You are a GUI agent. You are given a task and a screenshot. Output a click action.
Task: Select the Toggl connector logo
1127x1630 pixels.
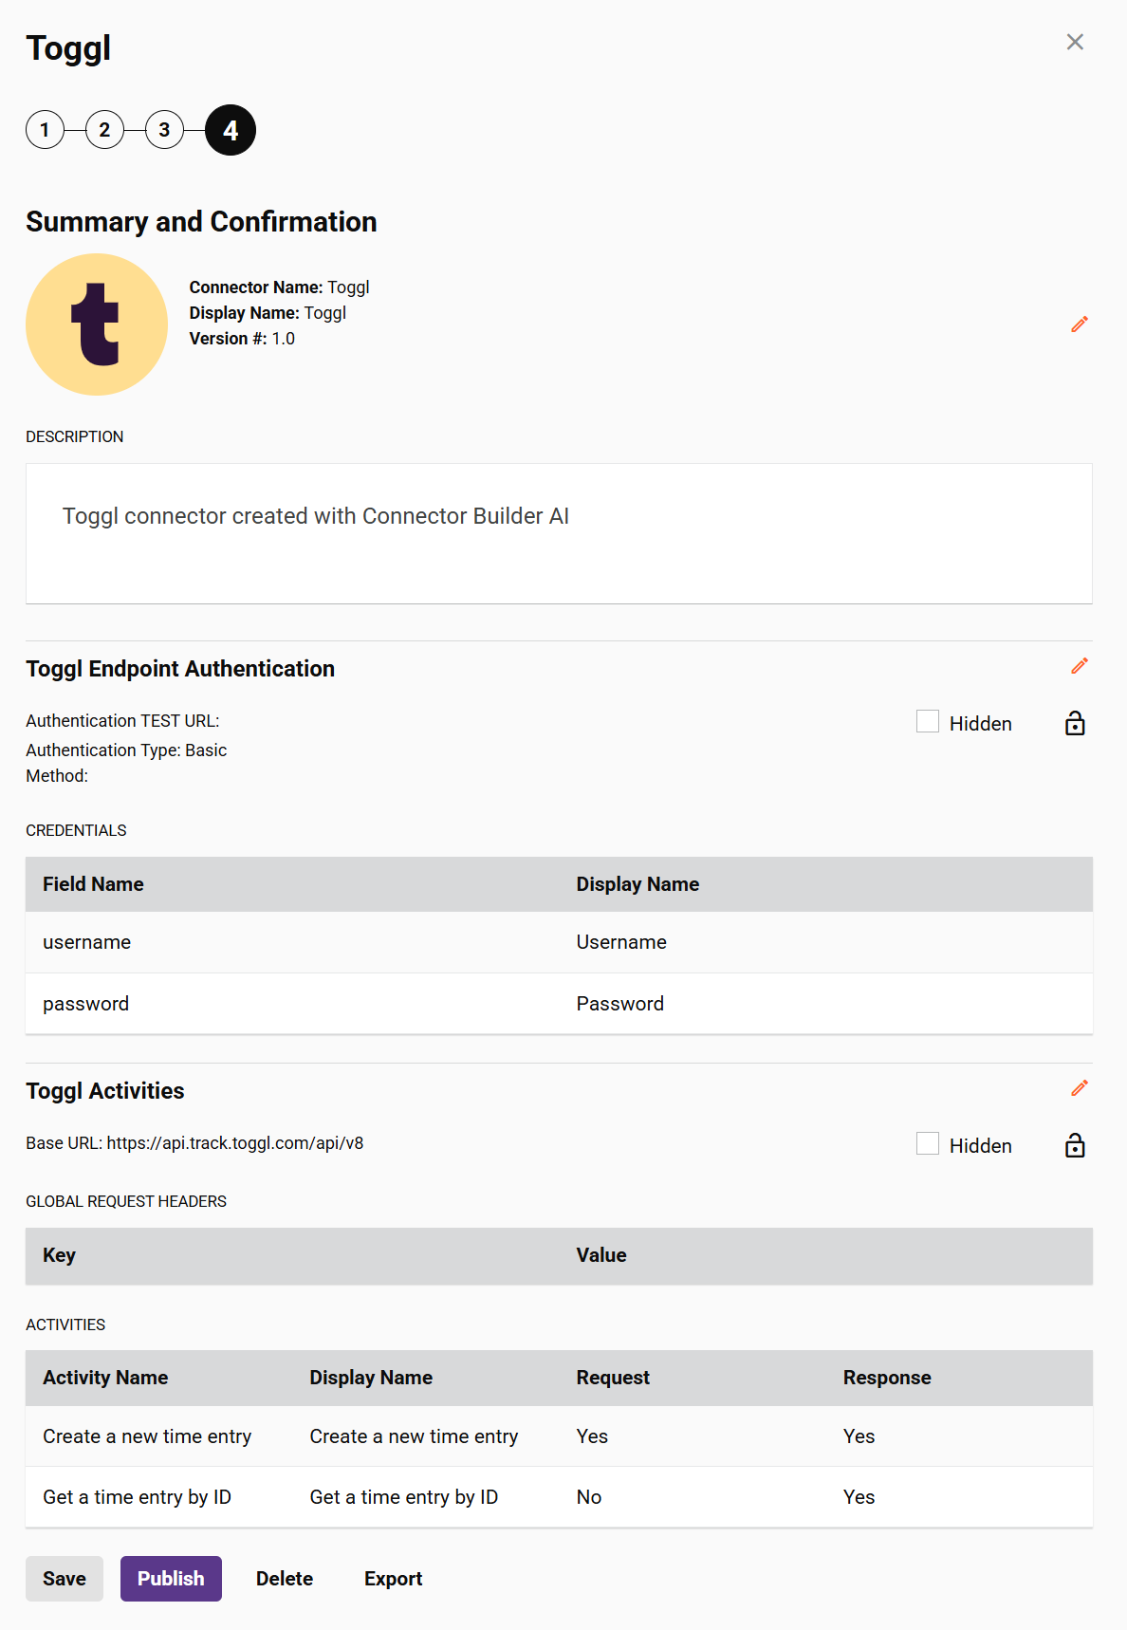click(96, 324)
